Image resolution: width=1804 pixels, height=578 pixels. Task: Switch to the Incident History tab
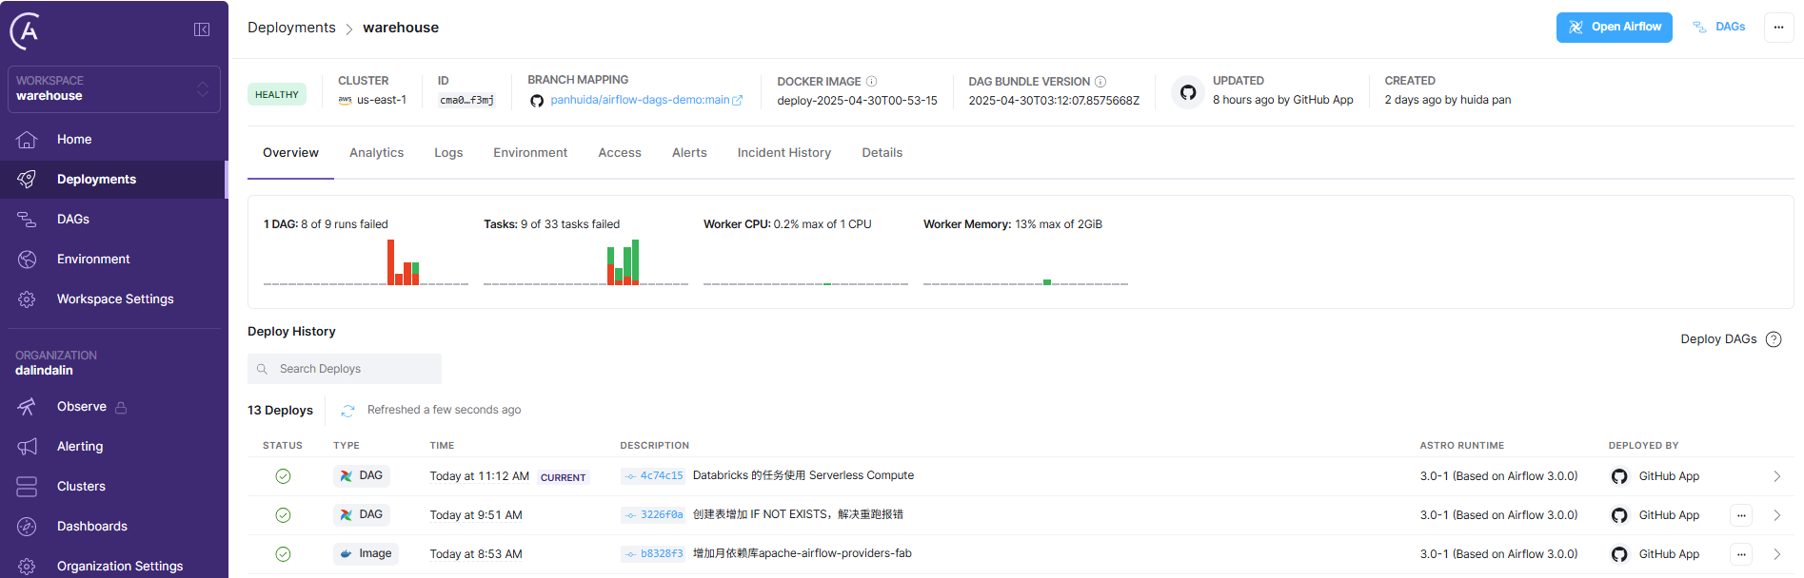(x=784, y=153)
